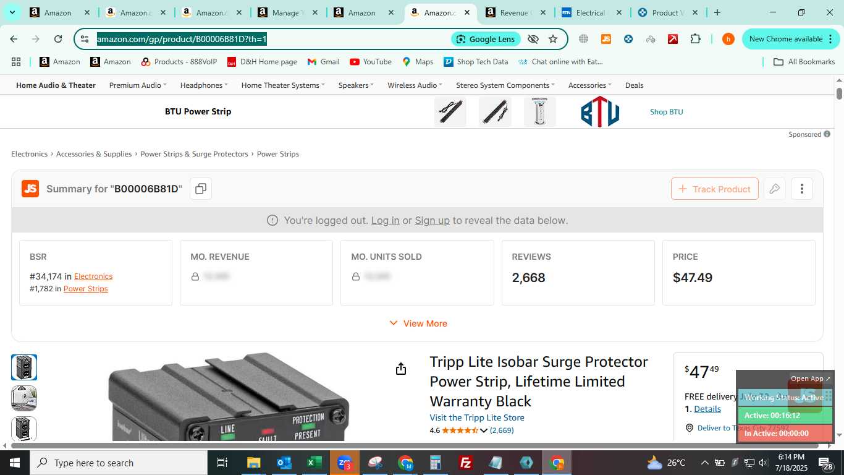
Task: Open the three-dot menu in the summary panel
Action: [801, 189]
